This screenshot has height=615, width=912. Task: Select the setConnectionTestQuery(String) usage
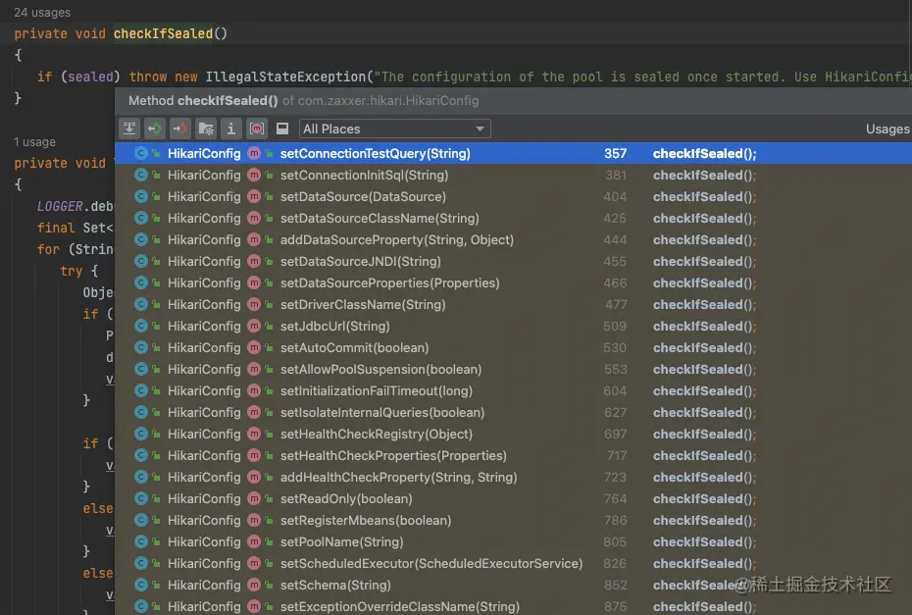click(x=513, y=154)
